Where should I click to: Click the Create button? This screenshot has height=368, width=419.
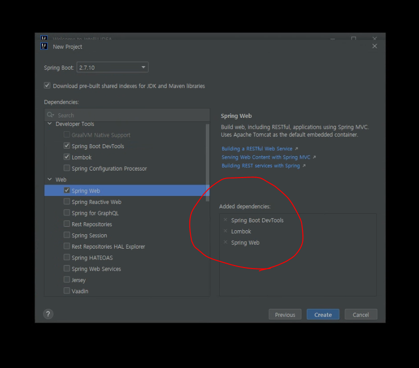point(323,314)
